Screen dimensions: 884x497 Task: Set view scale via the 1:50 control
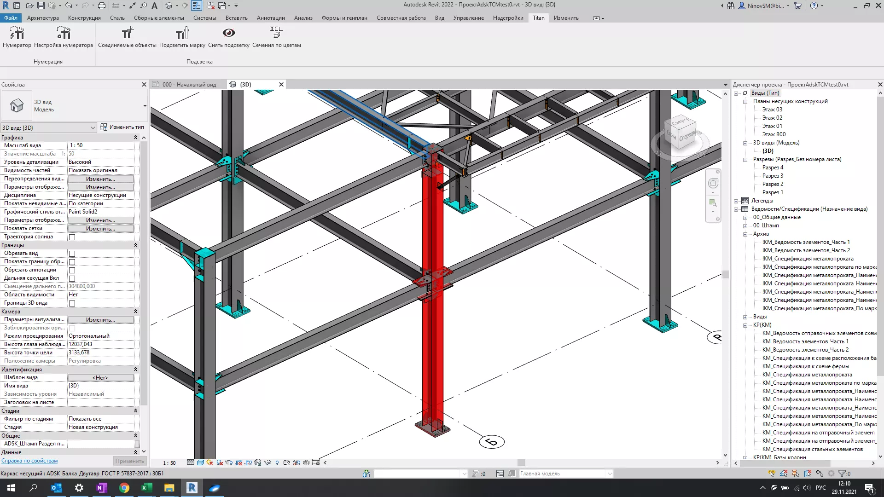point(169,462)
